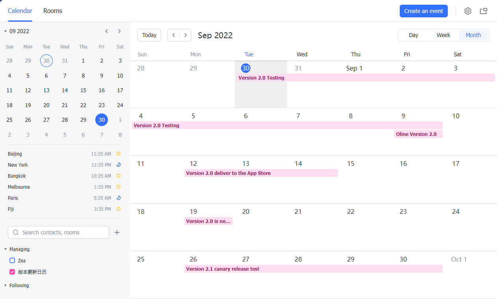Click inside the contacts search field

(59, 232)
